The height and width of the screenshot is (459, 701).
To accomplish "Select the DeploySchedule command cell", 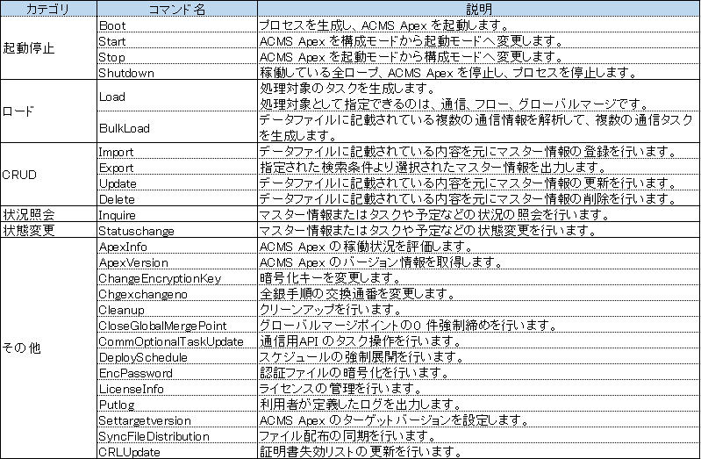I will click(x=176, y=356).
